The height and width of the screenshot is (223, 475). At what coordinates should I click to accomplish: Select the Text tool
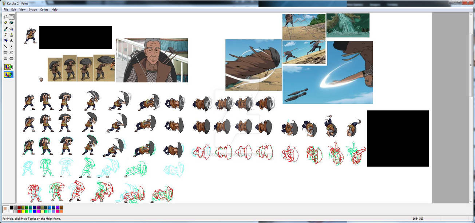coord(12,40)
